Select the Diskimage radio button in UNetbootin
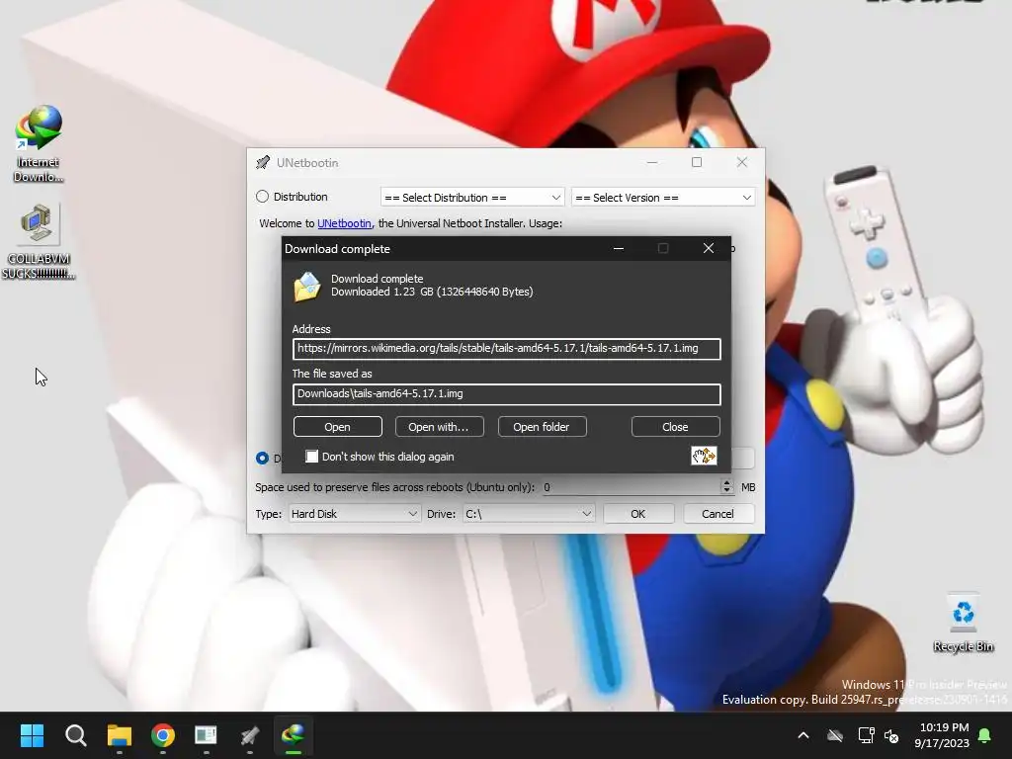The height and width of the screenshot is (759, 1012). [x=262, y=458]
